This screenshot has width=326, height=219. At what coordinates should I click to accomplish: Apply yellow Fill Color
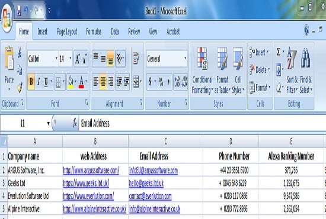point(71,82)
